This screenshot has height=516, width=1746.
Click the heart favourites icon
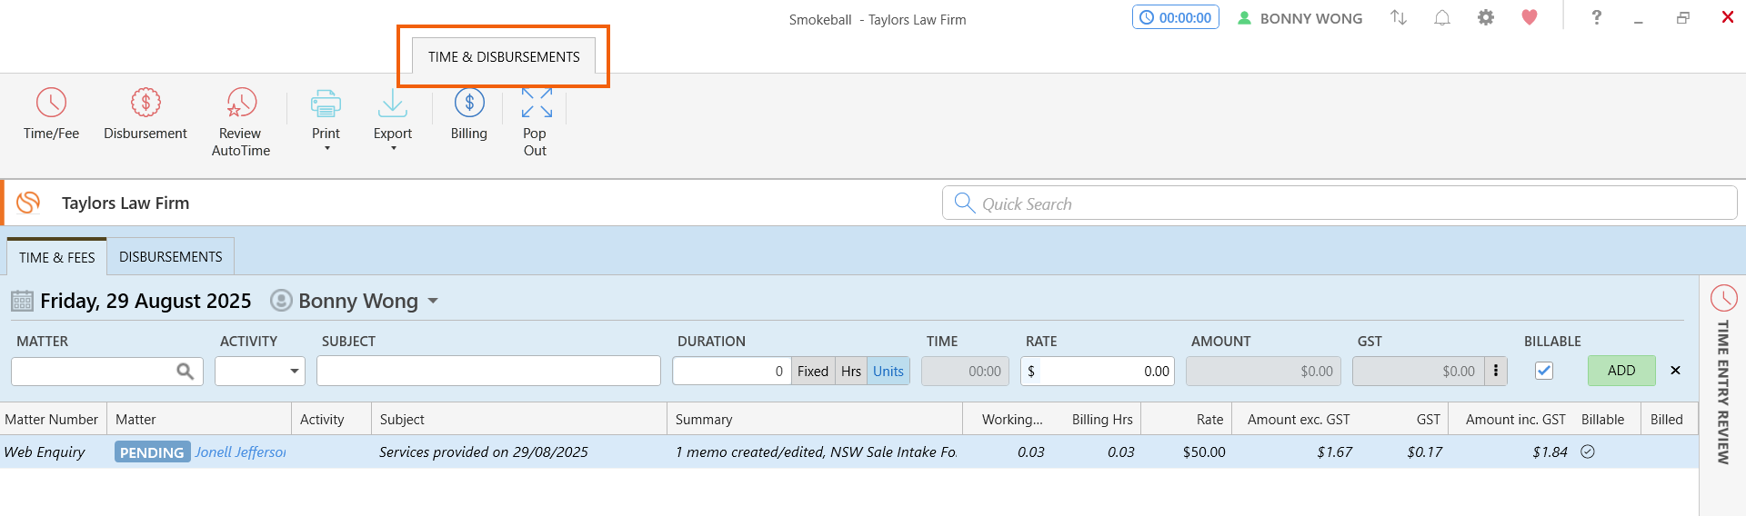click(x=1530, y=17)
